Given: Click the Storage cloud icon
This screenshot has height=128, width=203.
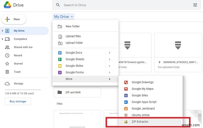Looking at the screenshot, I should pyautogui.click(x=7, y=84).
